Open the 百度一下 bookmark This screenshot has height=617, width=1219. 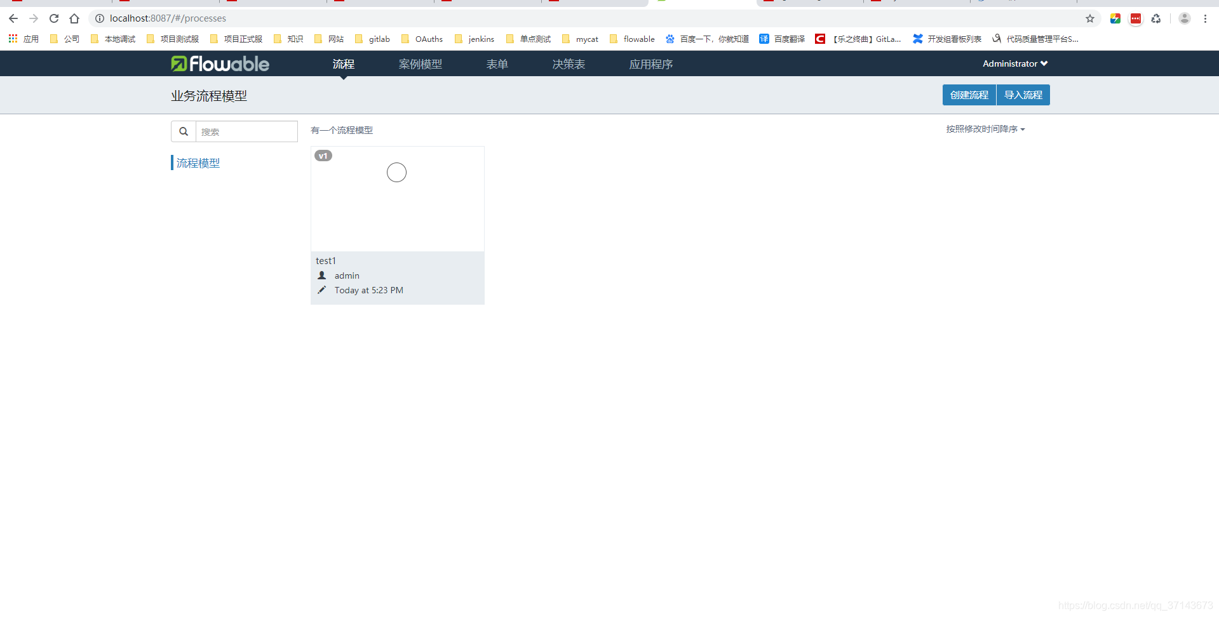707,39
